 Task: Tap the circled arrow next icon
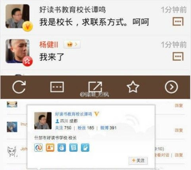171,87
